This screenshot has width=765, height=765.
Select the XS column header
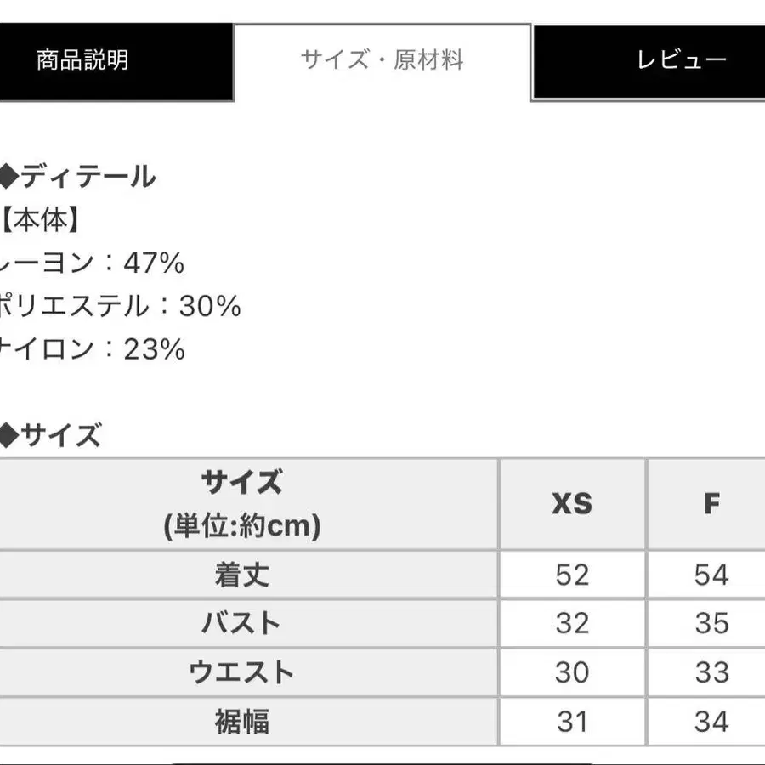[x=572, y=504]
